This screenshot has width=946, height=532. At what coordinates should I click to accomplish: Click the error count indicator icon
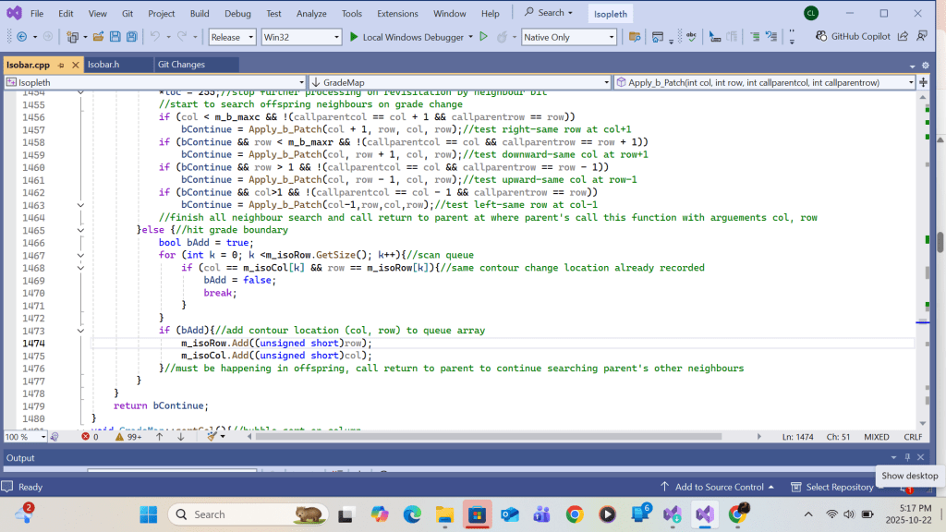pos(89,437)
